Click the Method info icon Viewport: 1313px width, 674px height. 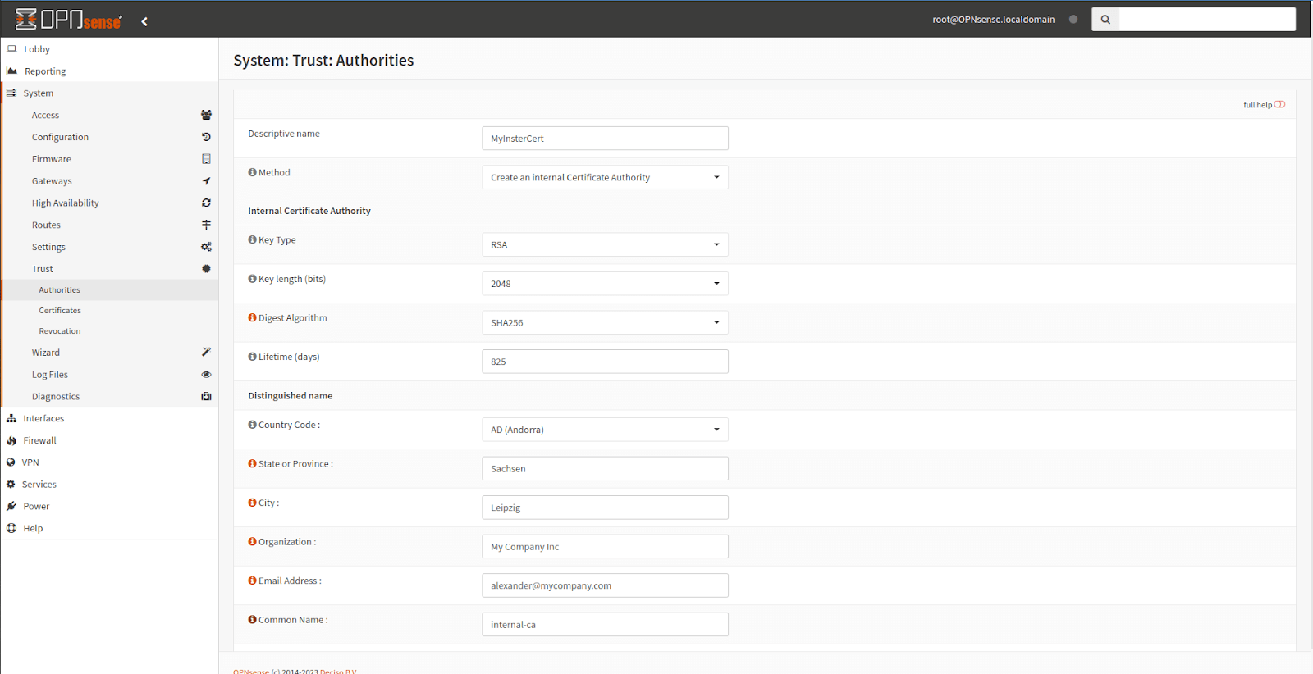click(252, 172)
